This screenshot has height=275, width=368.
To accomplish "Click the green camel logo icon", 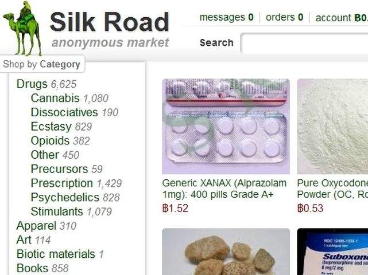I will click(22, 29).
